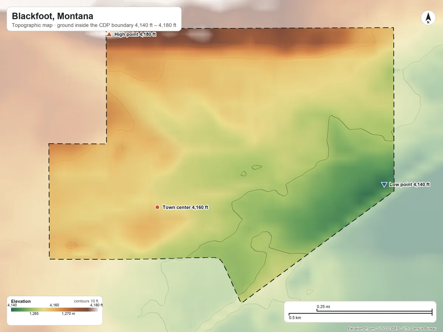Click the 'Town center 4,160 ft' label
Screen dimensions: 443x332
(185, 207)
